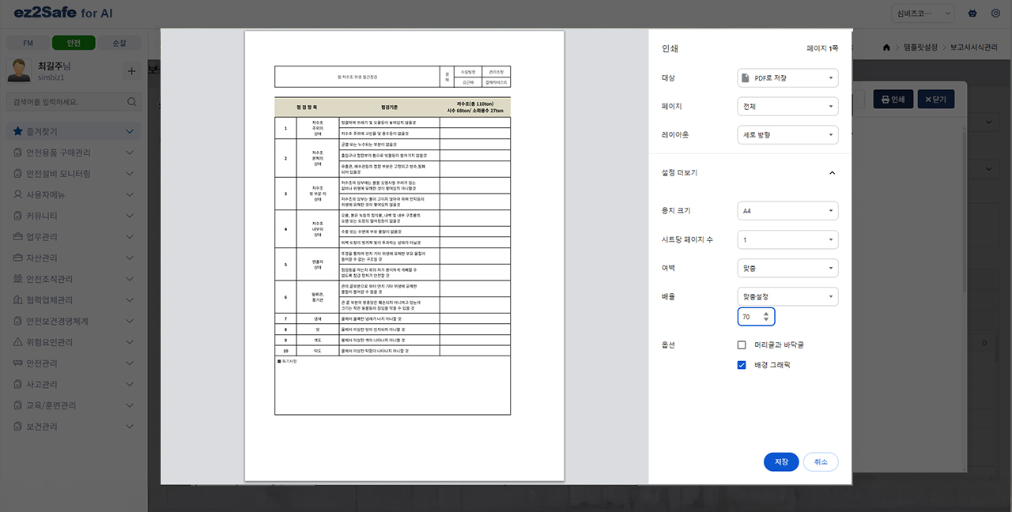Open the 용지 크기 A4 dropdown

pyautogui.click(x=787, y=211)
